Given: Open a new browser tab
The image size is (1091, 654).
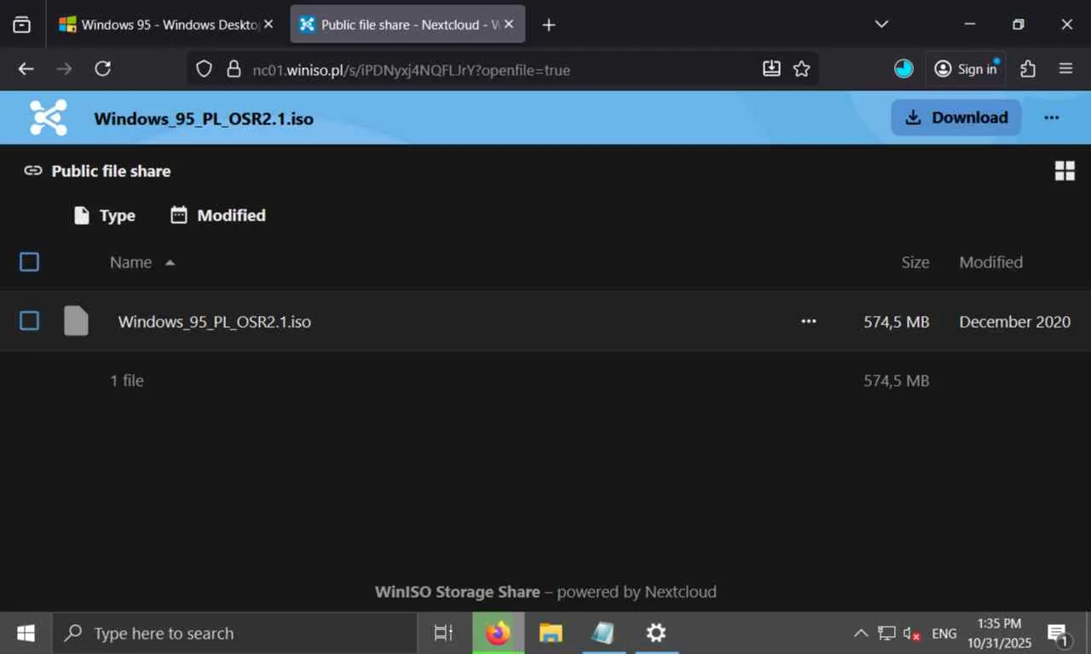Looking at the screenshot, I should pos(549,25).
